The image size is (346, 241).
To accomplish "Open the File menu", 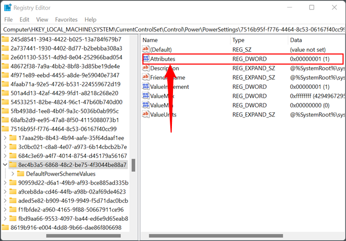I will [9, 20].
